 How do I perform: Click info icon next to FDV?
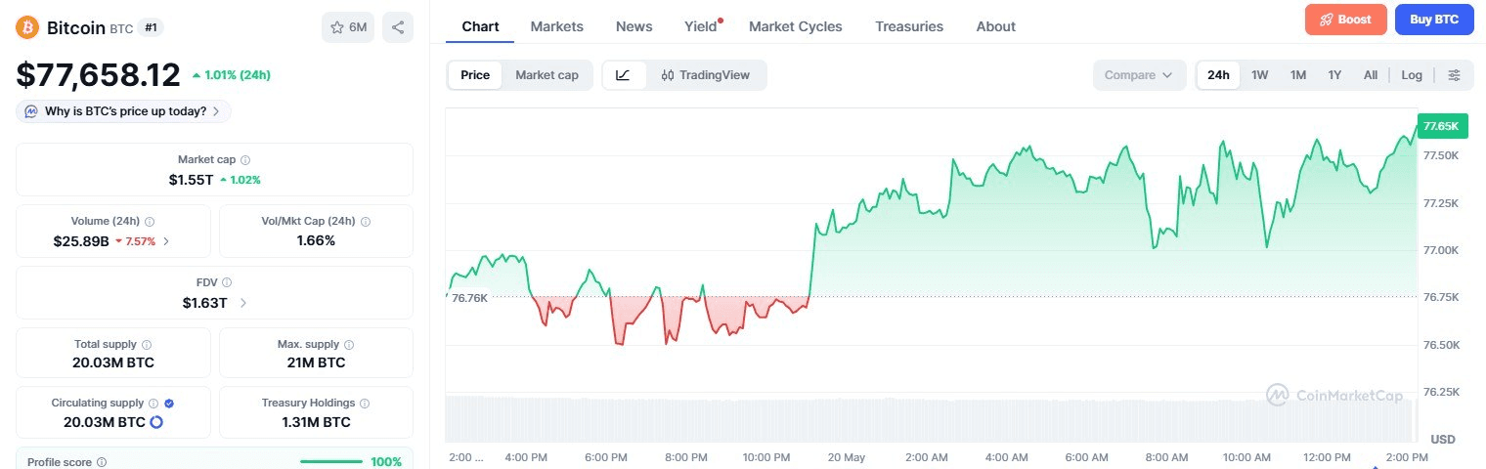227,282
